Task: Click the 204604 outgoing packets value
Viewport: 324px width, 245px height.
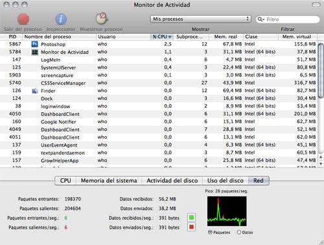Action: pyautogui.click(x=73, y=209)
